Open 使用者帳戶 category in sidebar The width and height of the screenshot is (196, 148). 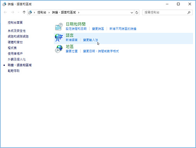tap(15, 54)
